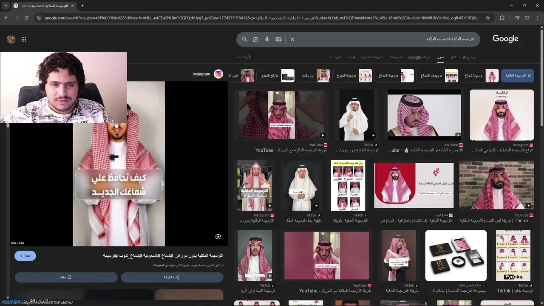Switch to the الكل (All) results tab
544x306 pixels.
click(453, 57)
